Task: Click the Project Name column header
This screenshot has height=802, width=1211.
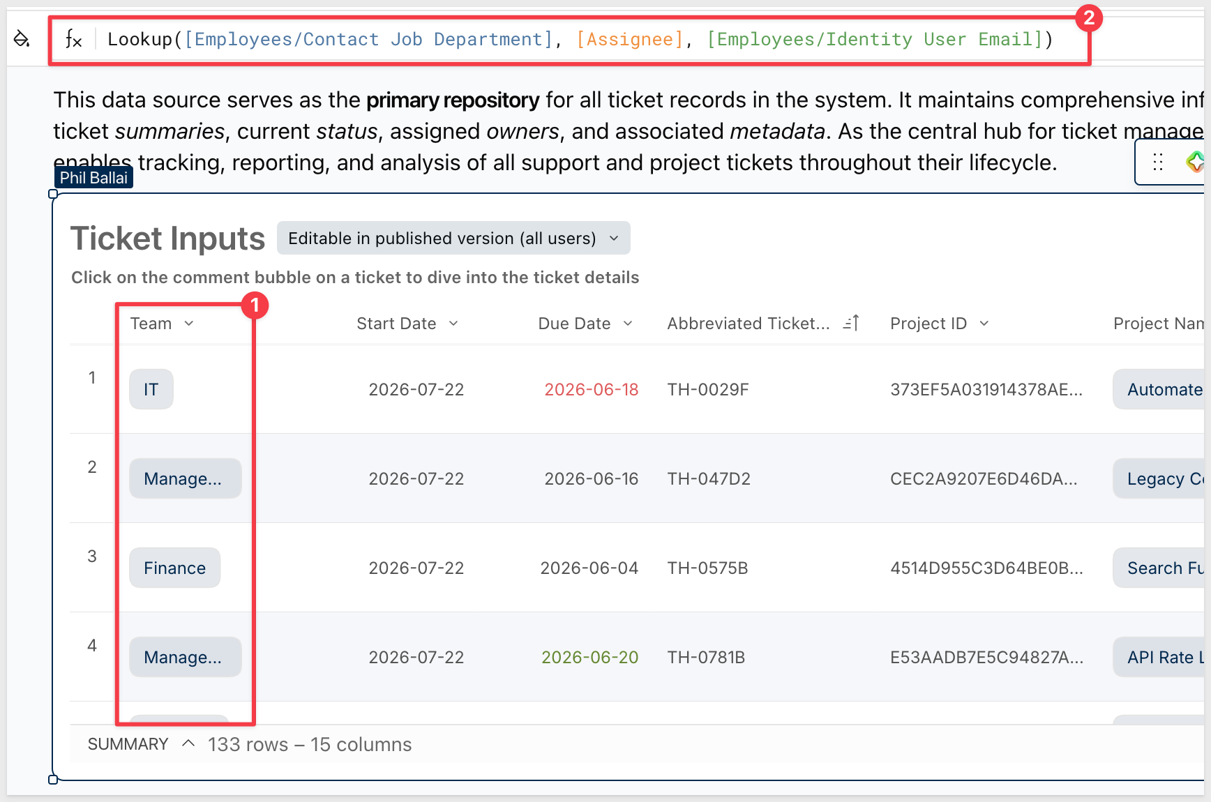Action: pos(1158,324)
